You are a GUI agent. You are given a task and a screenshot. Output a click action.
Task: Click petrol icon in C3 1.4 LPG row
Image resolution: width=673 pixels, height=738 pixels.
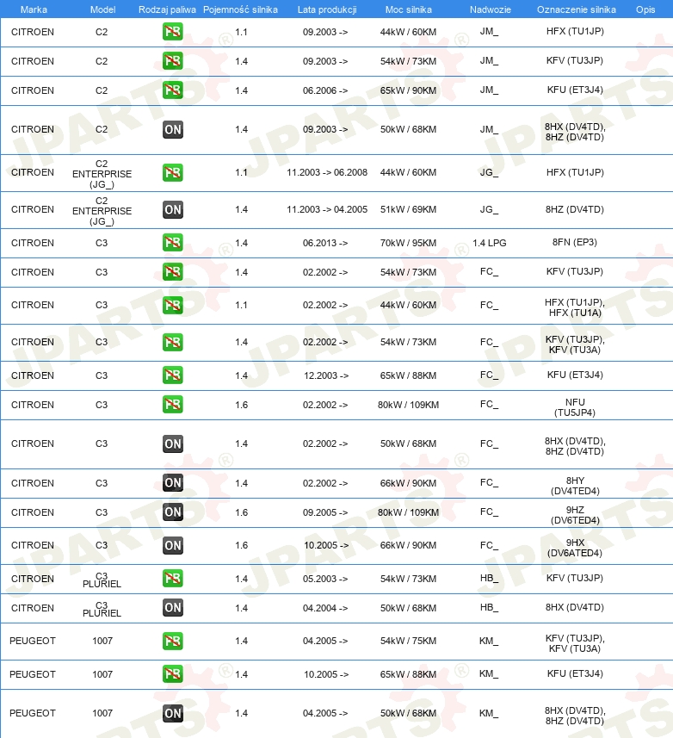173,243
